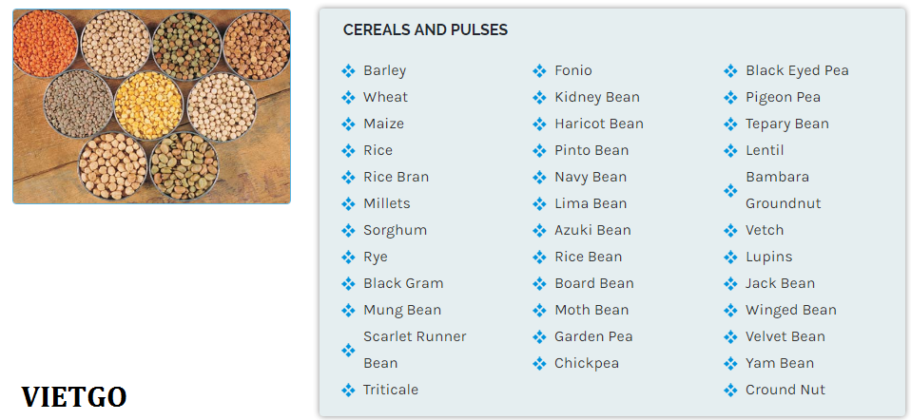The height and width of the screenshot is (420, 911).
Task: Select the Kidney Bean entry
Action: 596,97
